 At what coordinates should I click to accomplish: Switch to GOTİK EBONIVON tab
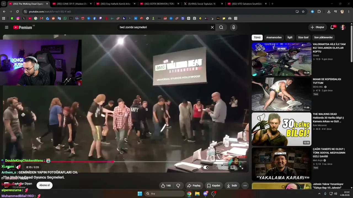pyautogui.click(x=159, y=4)
